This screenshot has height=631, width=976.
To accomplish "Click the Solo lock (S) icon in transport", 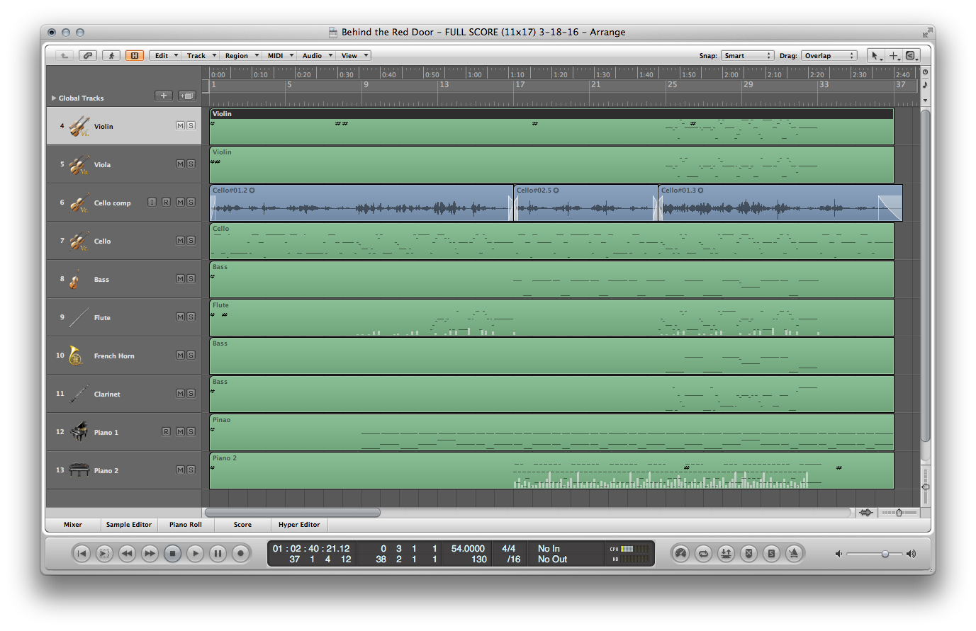I will tap(771, 554).
